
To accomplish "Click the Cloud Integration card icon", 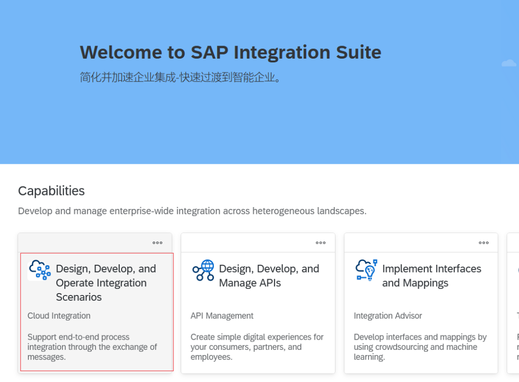I will point(40,270).
